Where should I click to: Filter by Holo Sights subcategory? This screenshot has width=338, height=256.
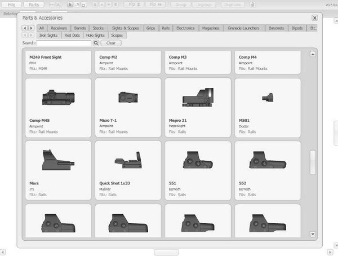[96, 35]
